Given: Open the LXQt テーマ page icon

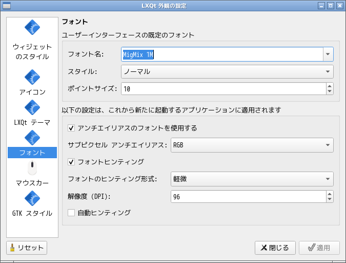Looking at the screenshot, I should tap(32, 107).
